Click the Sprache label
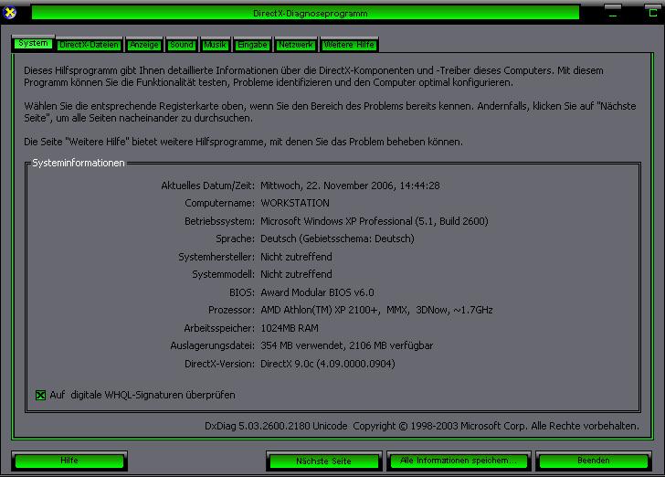Viewport: 665px width, 477px height. pos(236,238)
